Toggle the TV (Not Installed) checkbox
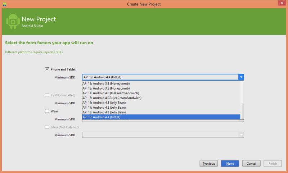This screenshot has width=288, height=173. point(47,95)
